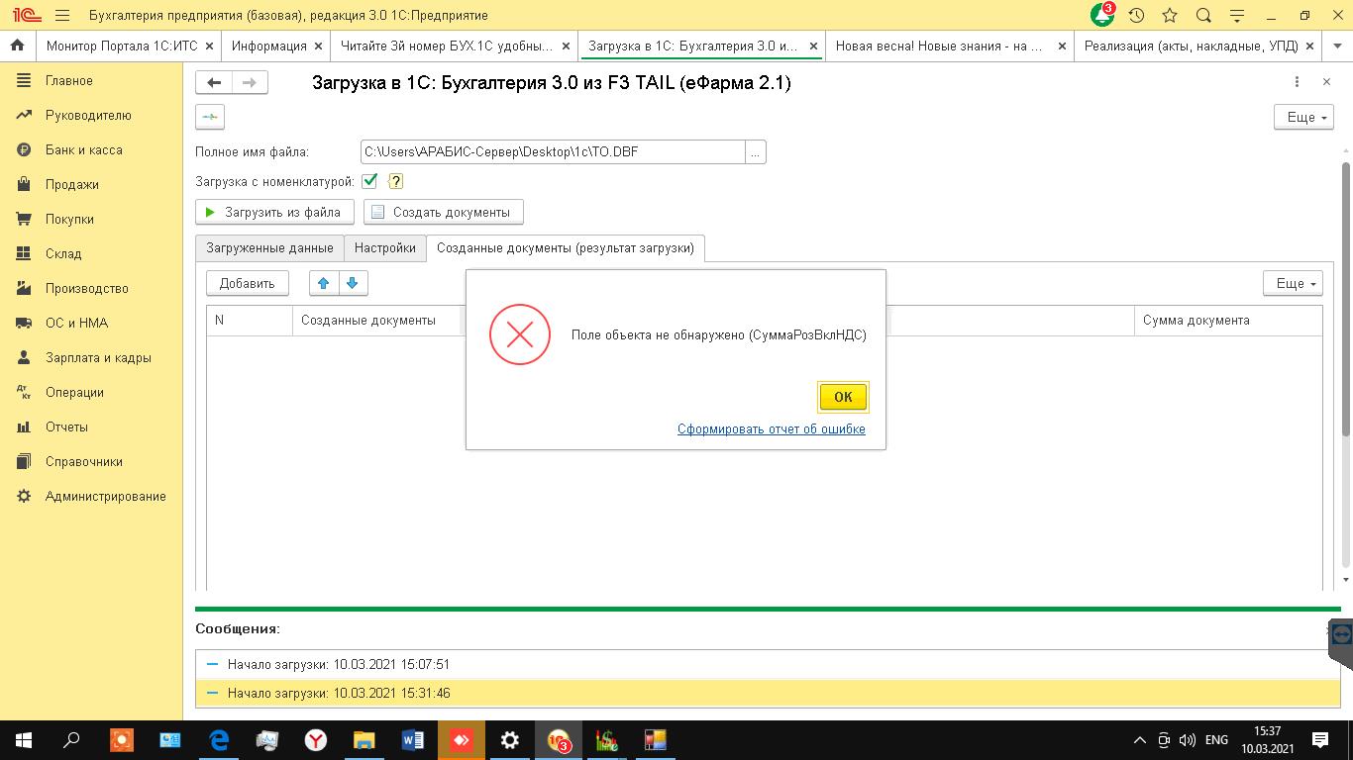
Task: Move row down with blue down arrow
Action: coord(352,283)
